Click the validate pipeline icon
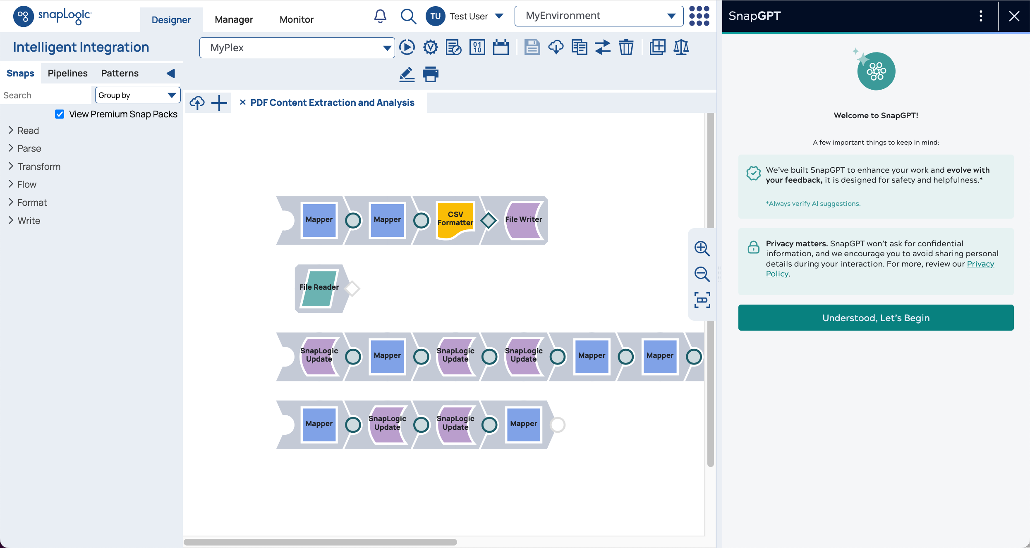The width and height of the screenshot is (1030, 548). click(430, 47)
